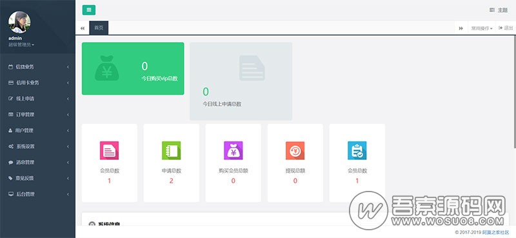Click the blue clipboard checkmark icon

pos(357,150)
